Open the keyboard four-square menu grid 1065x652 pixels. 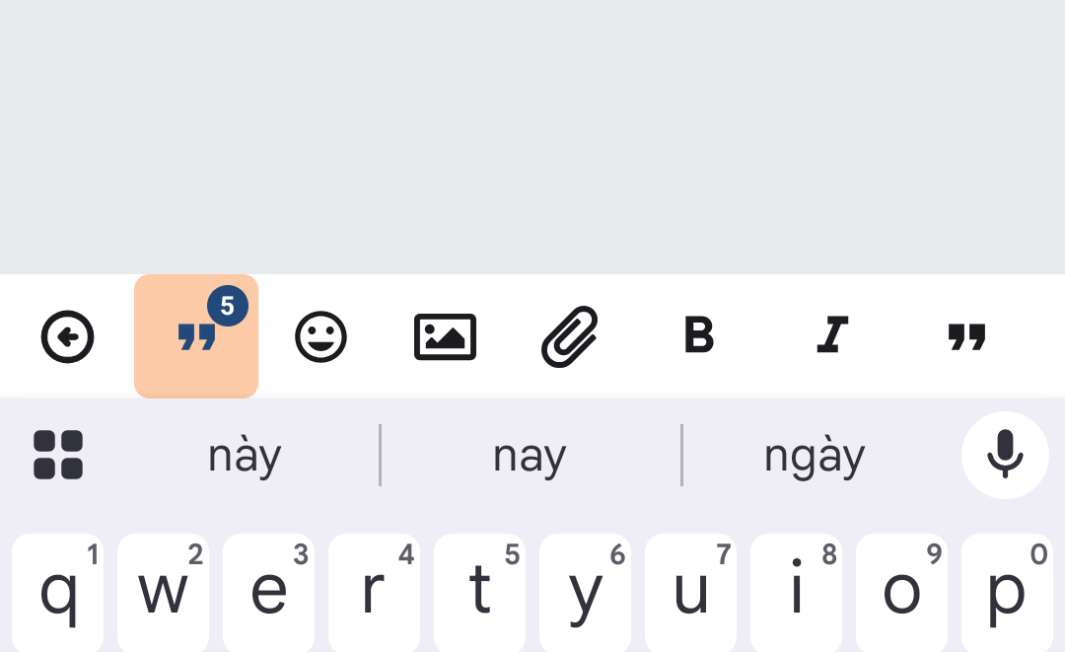(58, 455)
